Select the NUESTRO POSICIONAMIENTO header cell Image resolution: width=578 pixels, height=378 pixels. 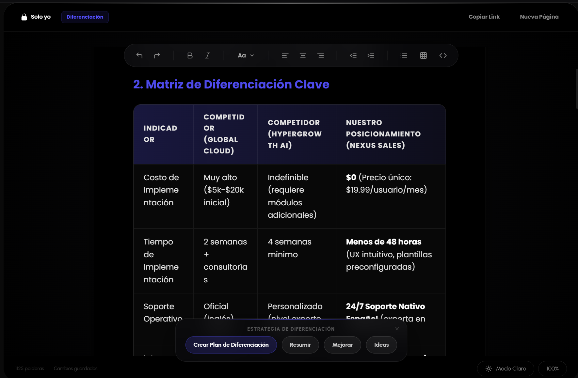tap(391, 134)
